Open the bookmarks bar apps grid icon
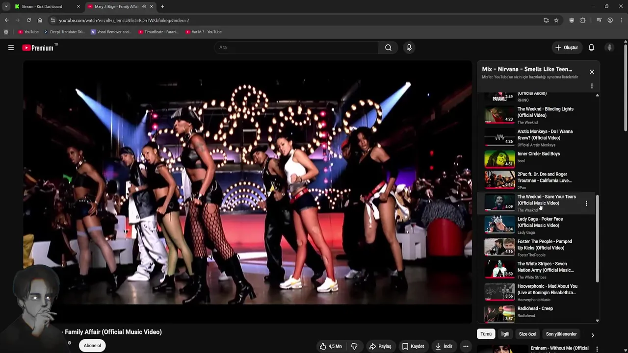628x353 pixels. 6,32
